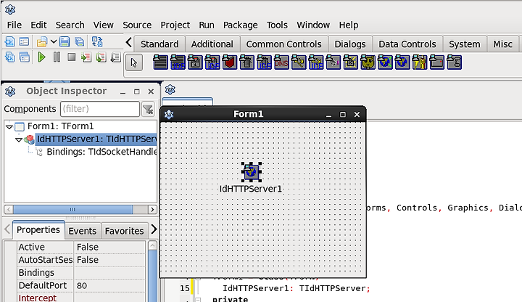522x302 pixels.
Task: Open the Search menu
Action: pos(70,25)
